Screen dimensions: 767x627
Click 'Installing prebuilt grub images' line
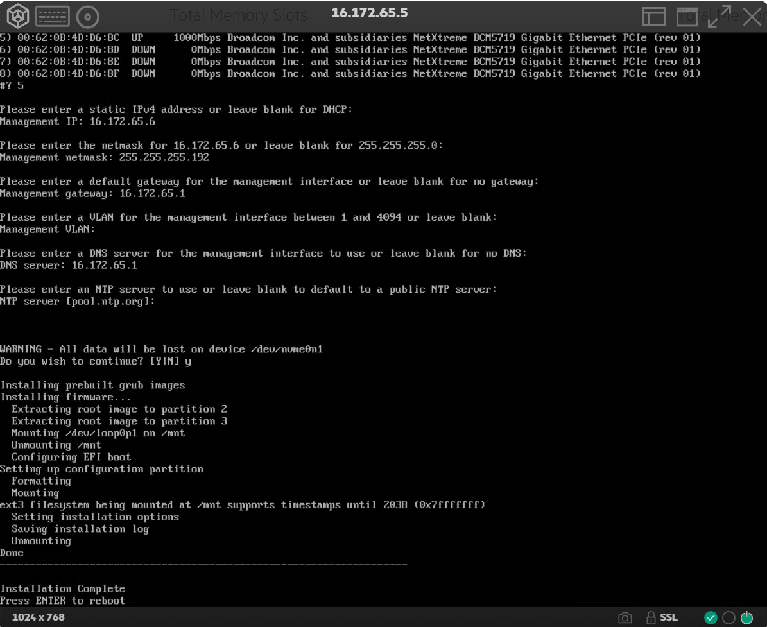92,385
